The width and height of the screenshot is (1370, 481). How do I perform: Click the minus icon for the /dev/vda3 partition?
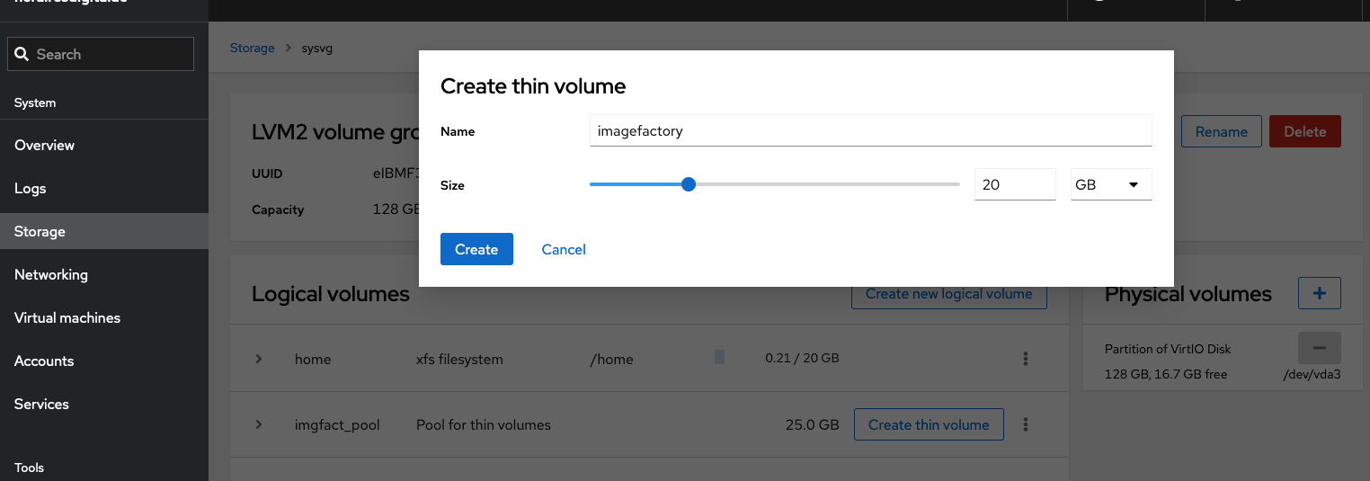click(1319, 348)
